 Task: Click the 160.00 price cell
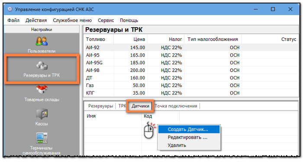pos(137,78)
